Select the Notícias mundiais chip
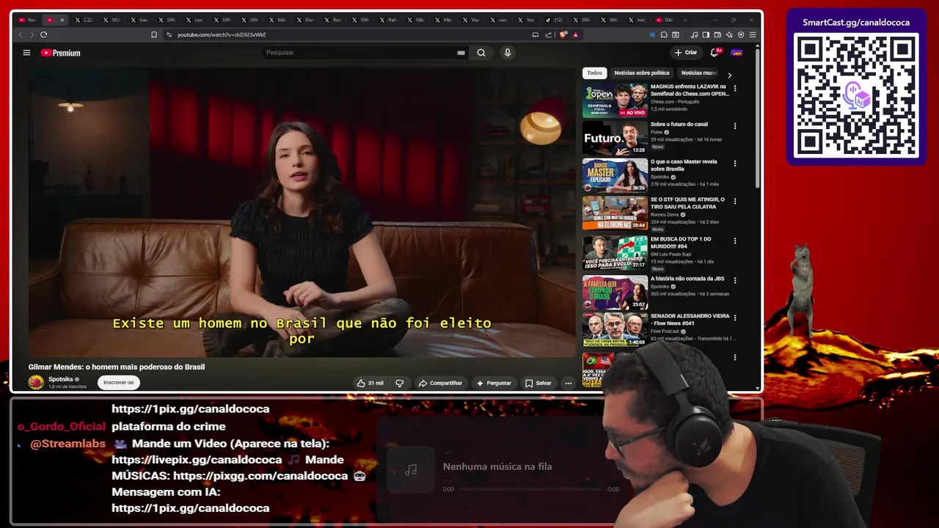This screenshot has width=939, height=528. tap(698, 73)
